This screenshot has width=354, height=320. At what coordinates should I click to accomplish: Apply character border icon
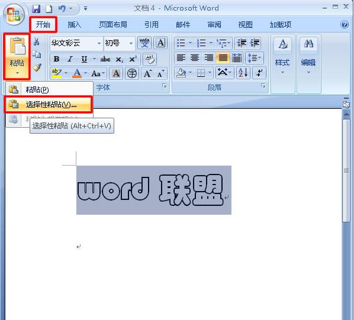tap(161, 43)
